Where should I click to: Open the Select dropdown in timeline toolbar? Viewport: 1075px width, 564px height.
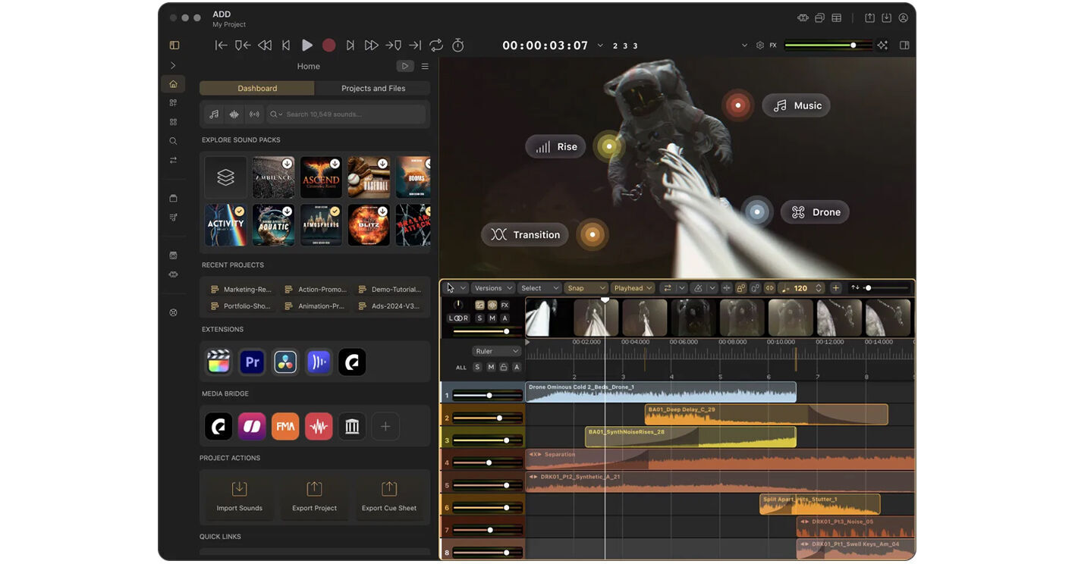pyautogui.click(x=539, y=288)
